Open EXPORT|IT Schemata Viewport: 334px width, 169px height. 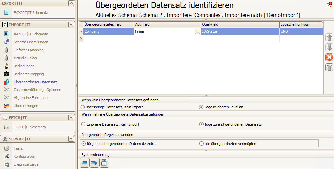coord(31,13)
